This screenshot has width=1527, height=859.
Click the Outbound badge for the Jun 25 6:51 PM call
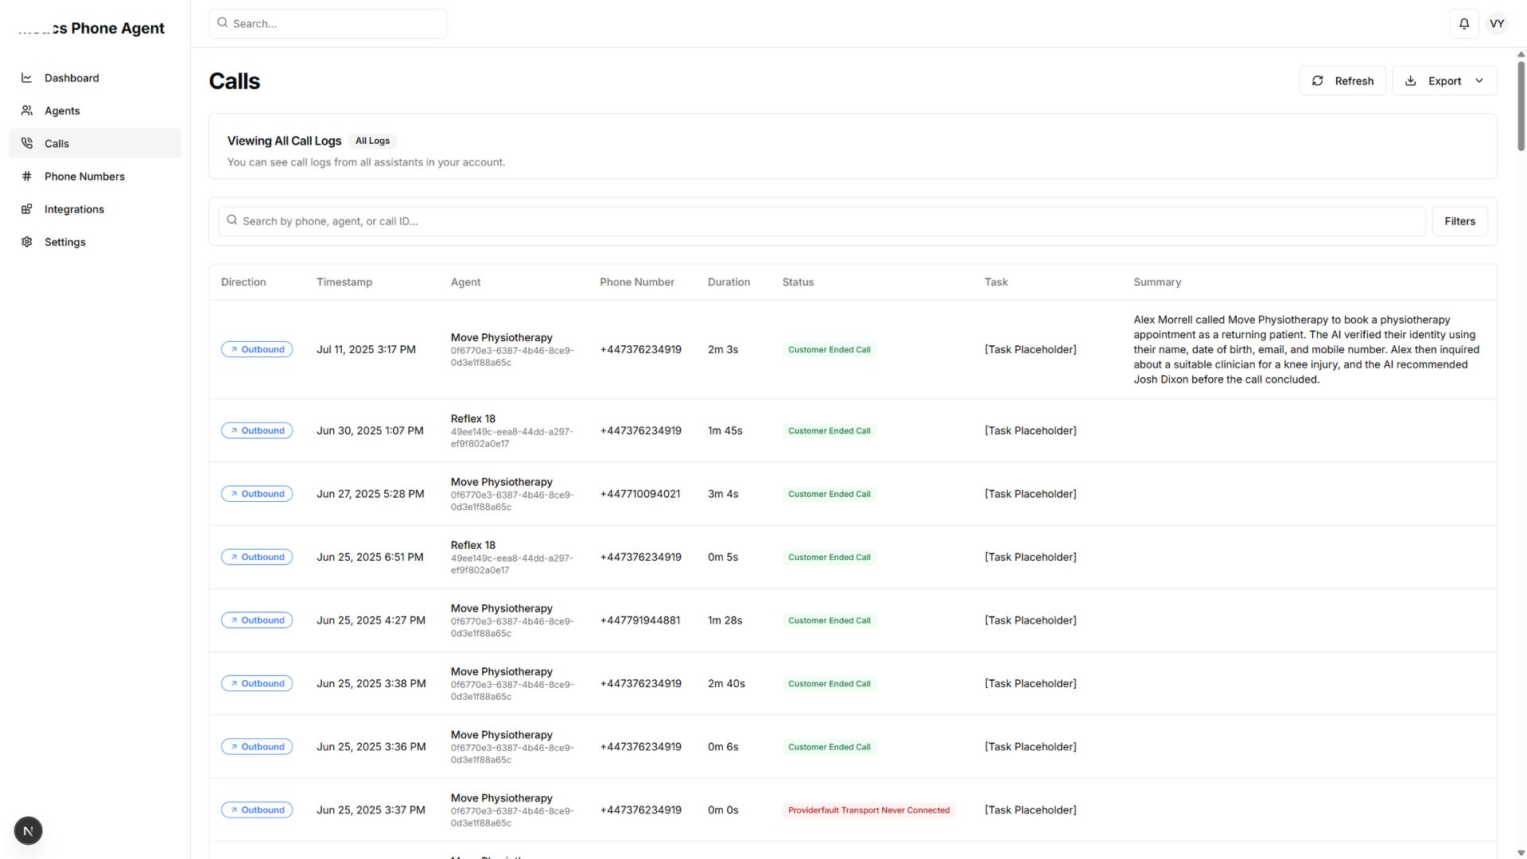tap(257, 557)
